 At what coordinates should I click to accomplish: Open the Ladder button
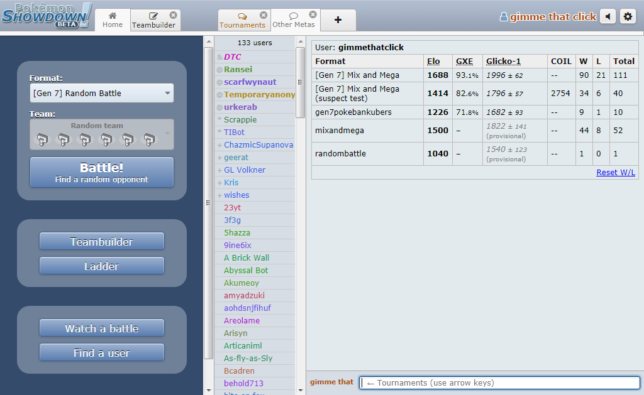[101, 266]
